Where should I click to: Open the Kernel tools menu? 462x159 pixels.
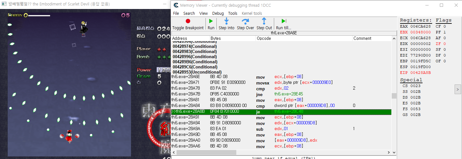(252, 13)
